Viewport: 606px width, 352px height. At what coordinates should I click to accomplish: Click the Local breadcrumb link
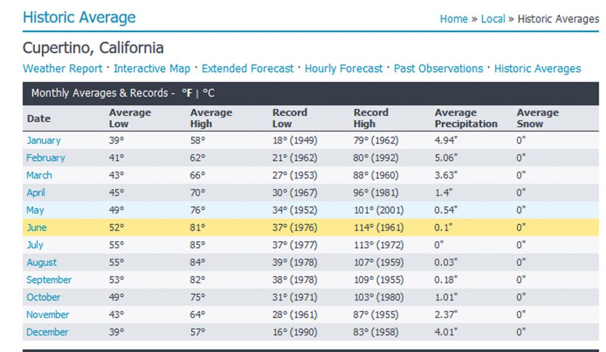tap(492, 19)
